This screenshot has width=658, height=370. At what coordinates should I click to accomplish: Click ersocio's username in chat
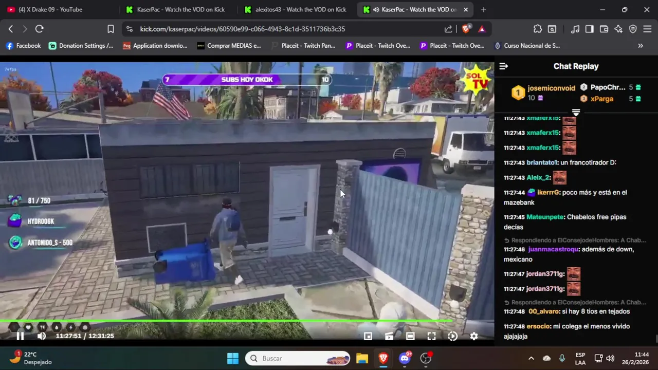click(x=538, y=326)
